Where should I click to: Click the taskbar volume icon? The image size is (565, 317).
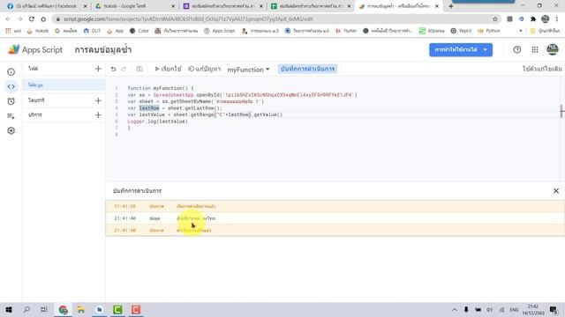(490, 309)
